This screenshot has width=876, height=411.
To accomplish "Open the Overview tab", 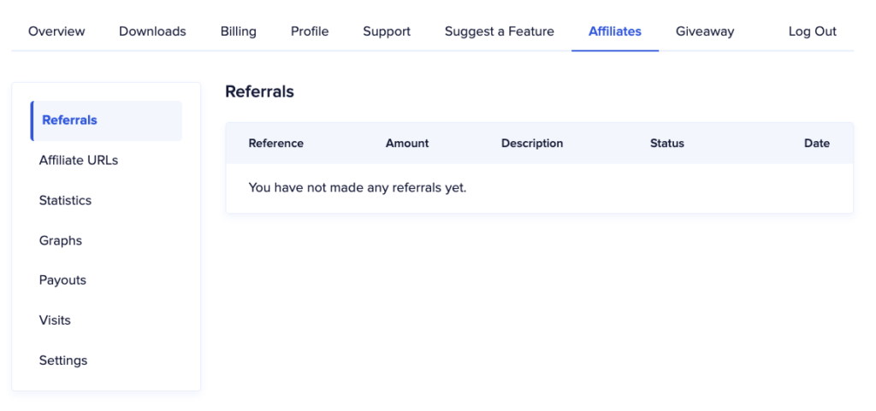I will click(x=56, y=32).
